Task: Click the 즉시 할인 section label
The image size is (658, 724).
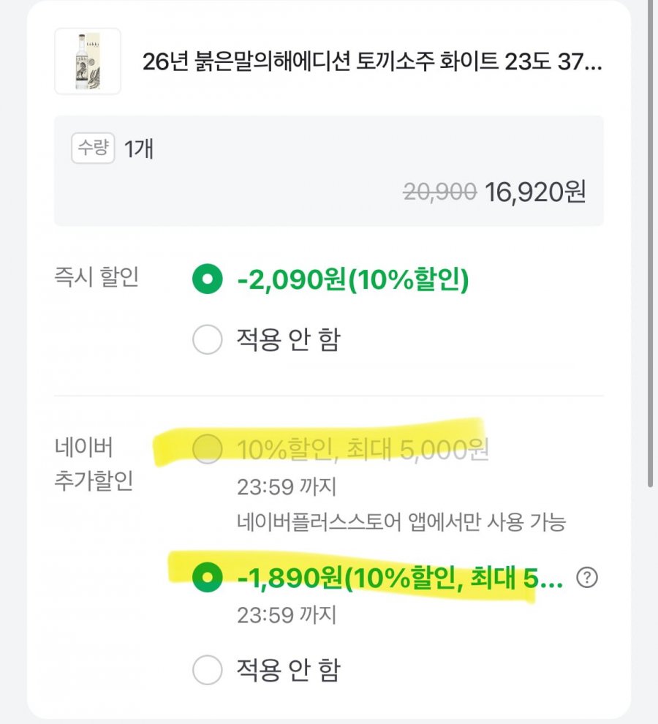Action: (97, 278)
